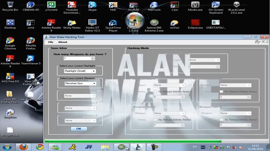Screen dimensions: 270x151
Task: Click the OK button under Save Infos
Action: coord(79,129)
